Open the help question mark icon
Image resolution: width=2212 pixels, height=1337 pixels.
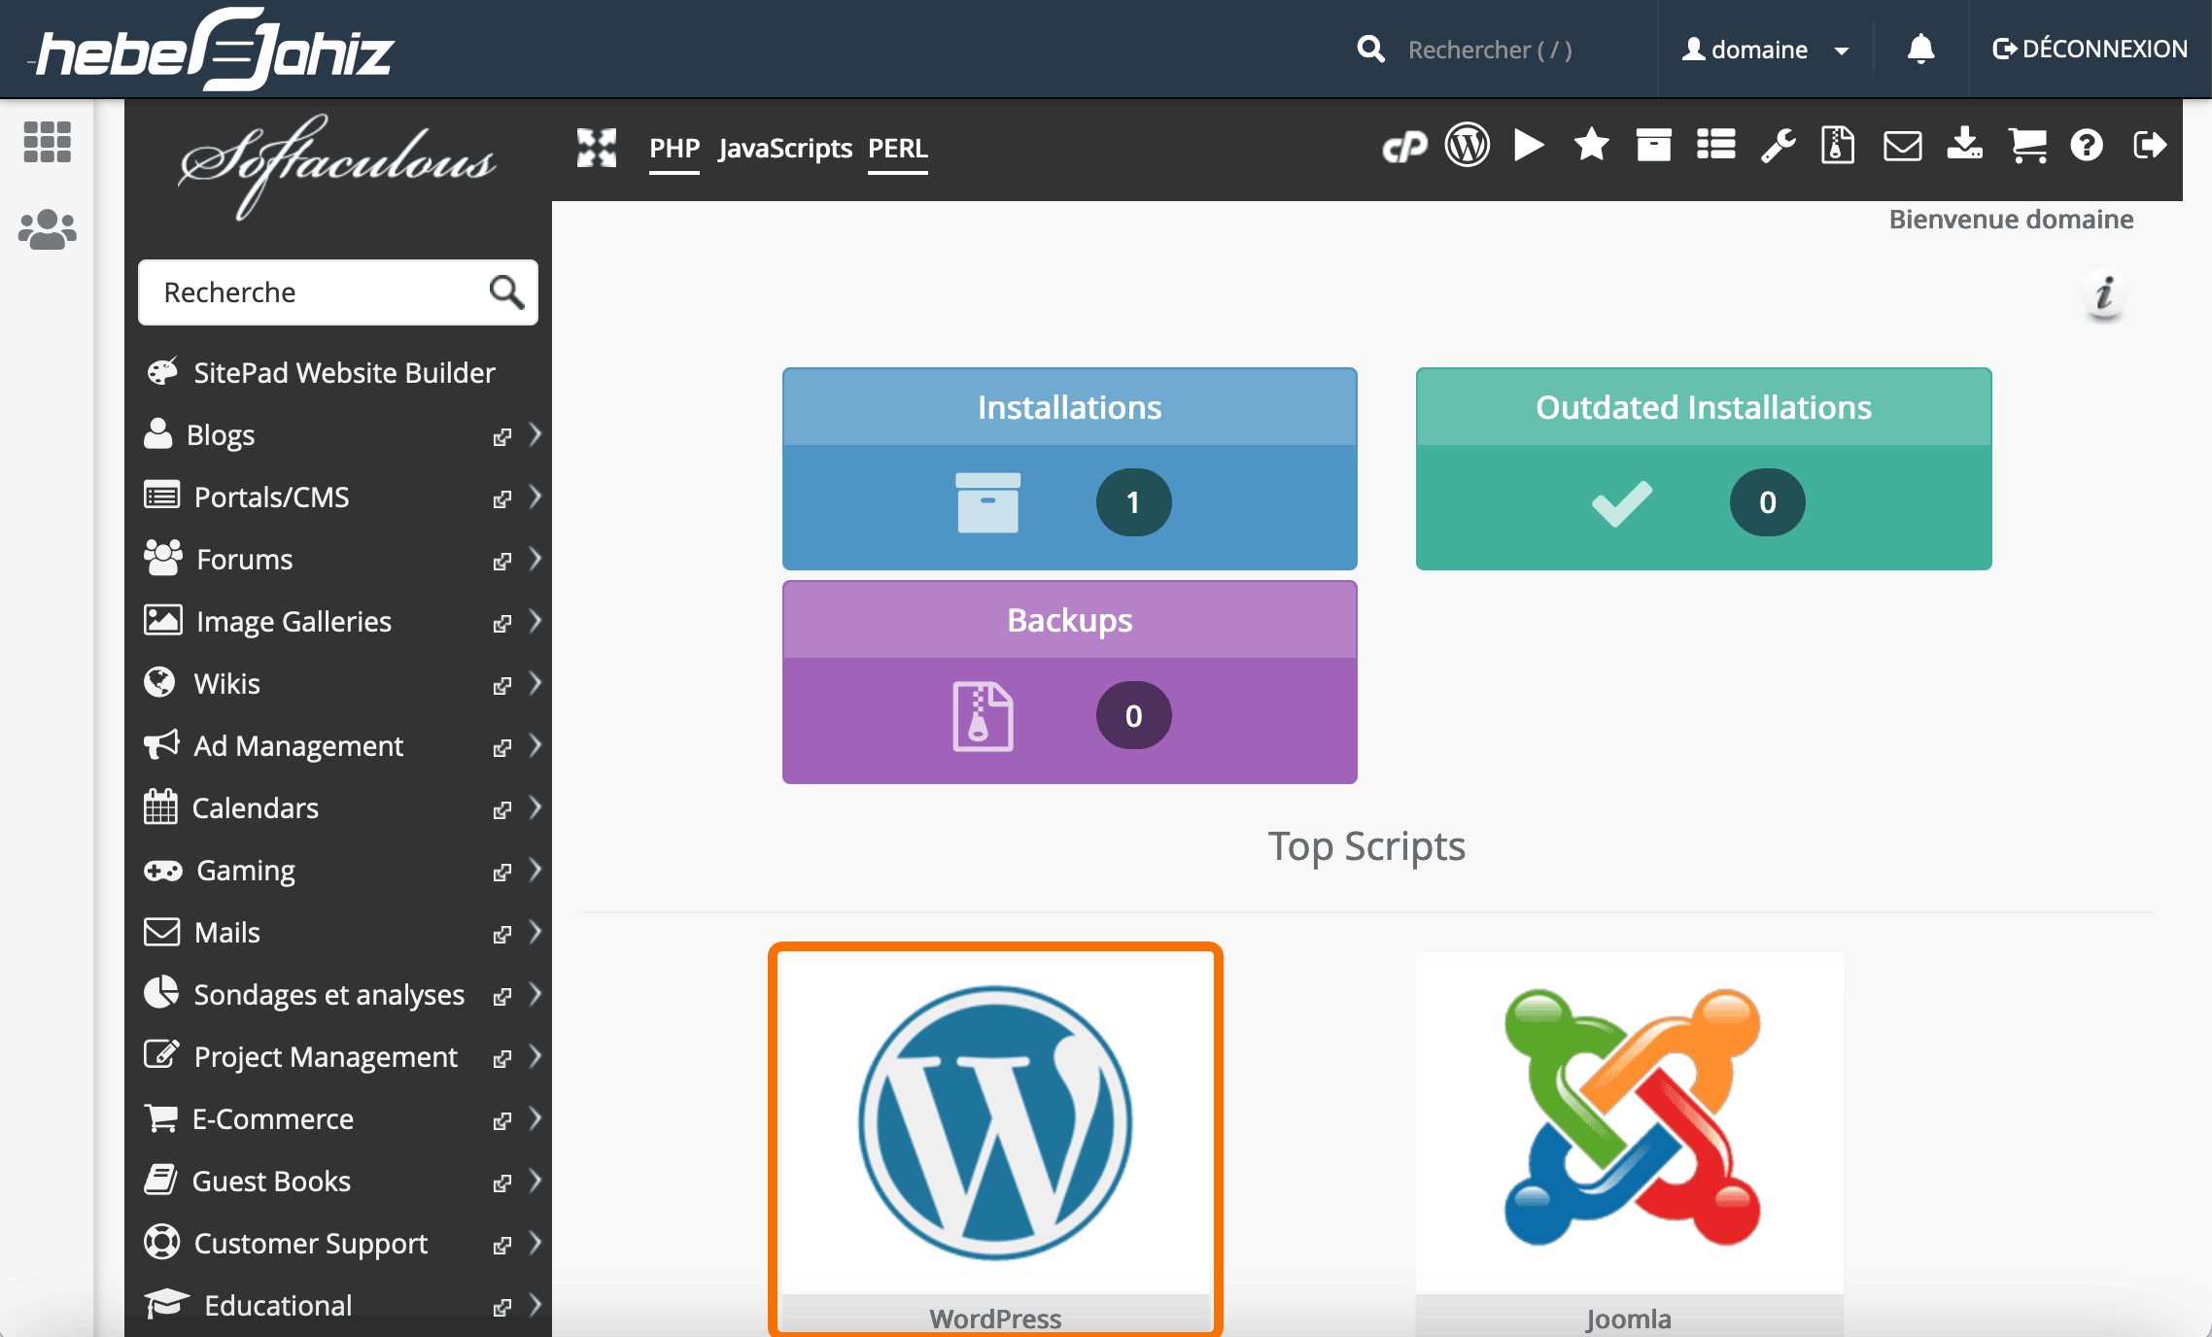point(2087,146)
